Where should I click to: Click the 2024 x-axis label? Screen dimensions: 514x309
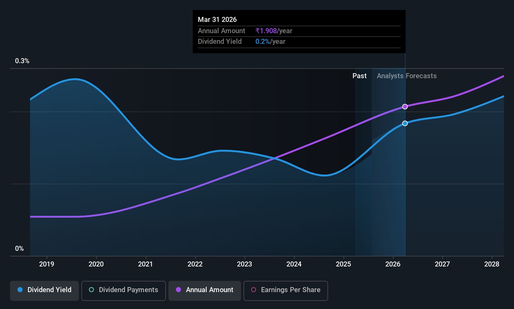point(294,264)
